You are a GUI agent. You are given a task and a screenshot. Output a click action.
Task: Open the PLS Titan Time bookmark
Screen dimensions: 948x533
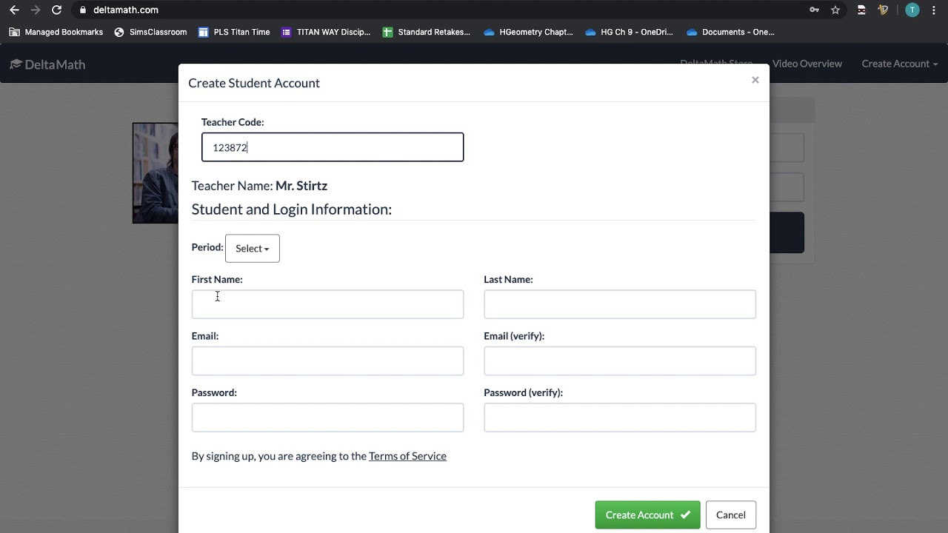(234, 32)
